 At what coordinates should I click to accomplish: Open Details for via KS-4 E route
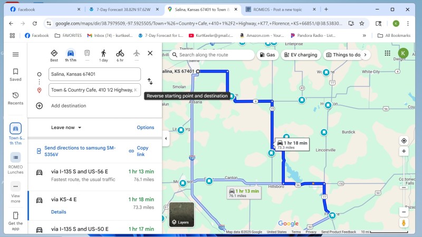[x=59, y=212]
